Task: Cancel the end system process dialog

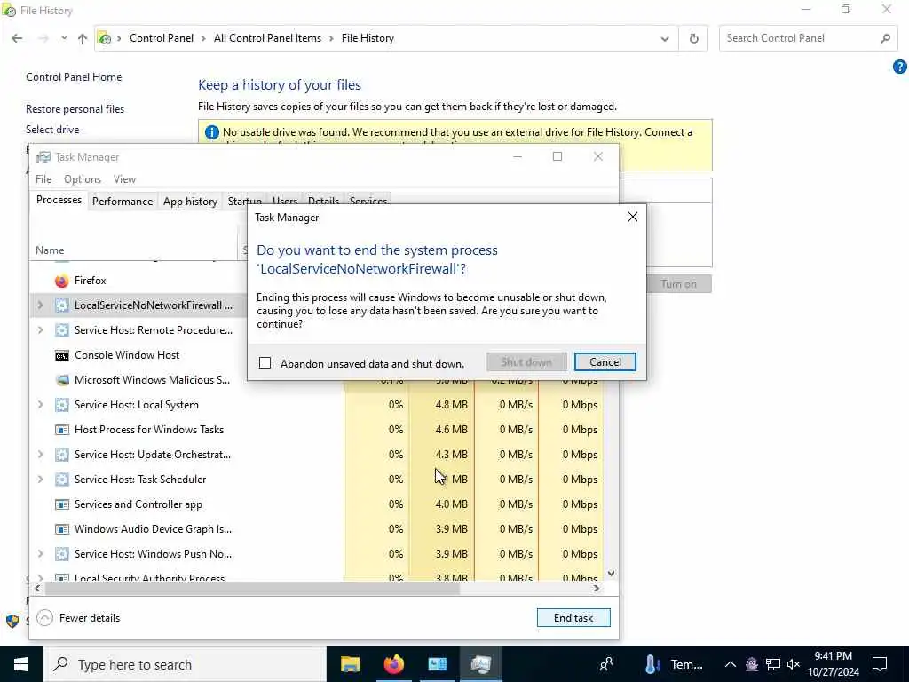Action: 605,362
